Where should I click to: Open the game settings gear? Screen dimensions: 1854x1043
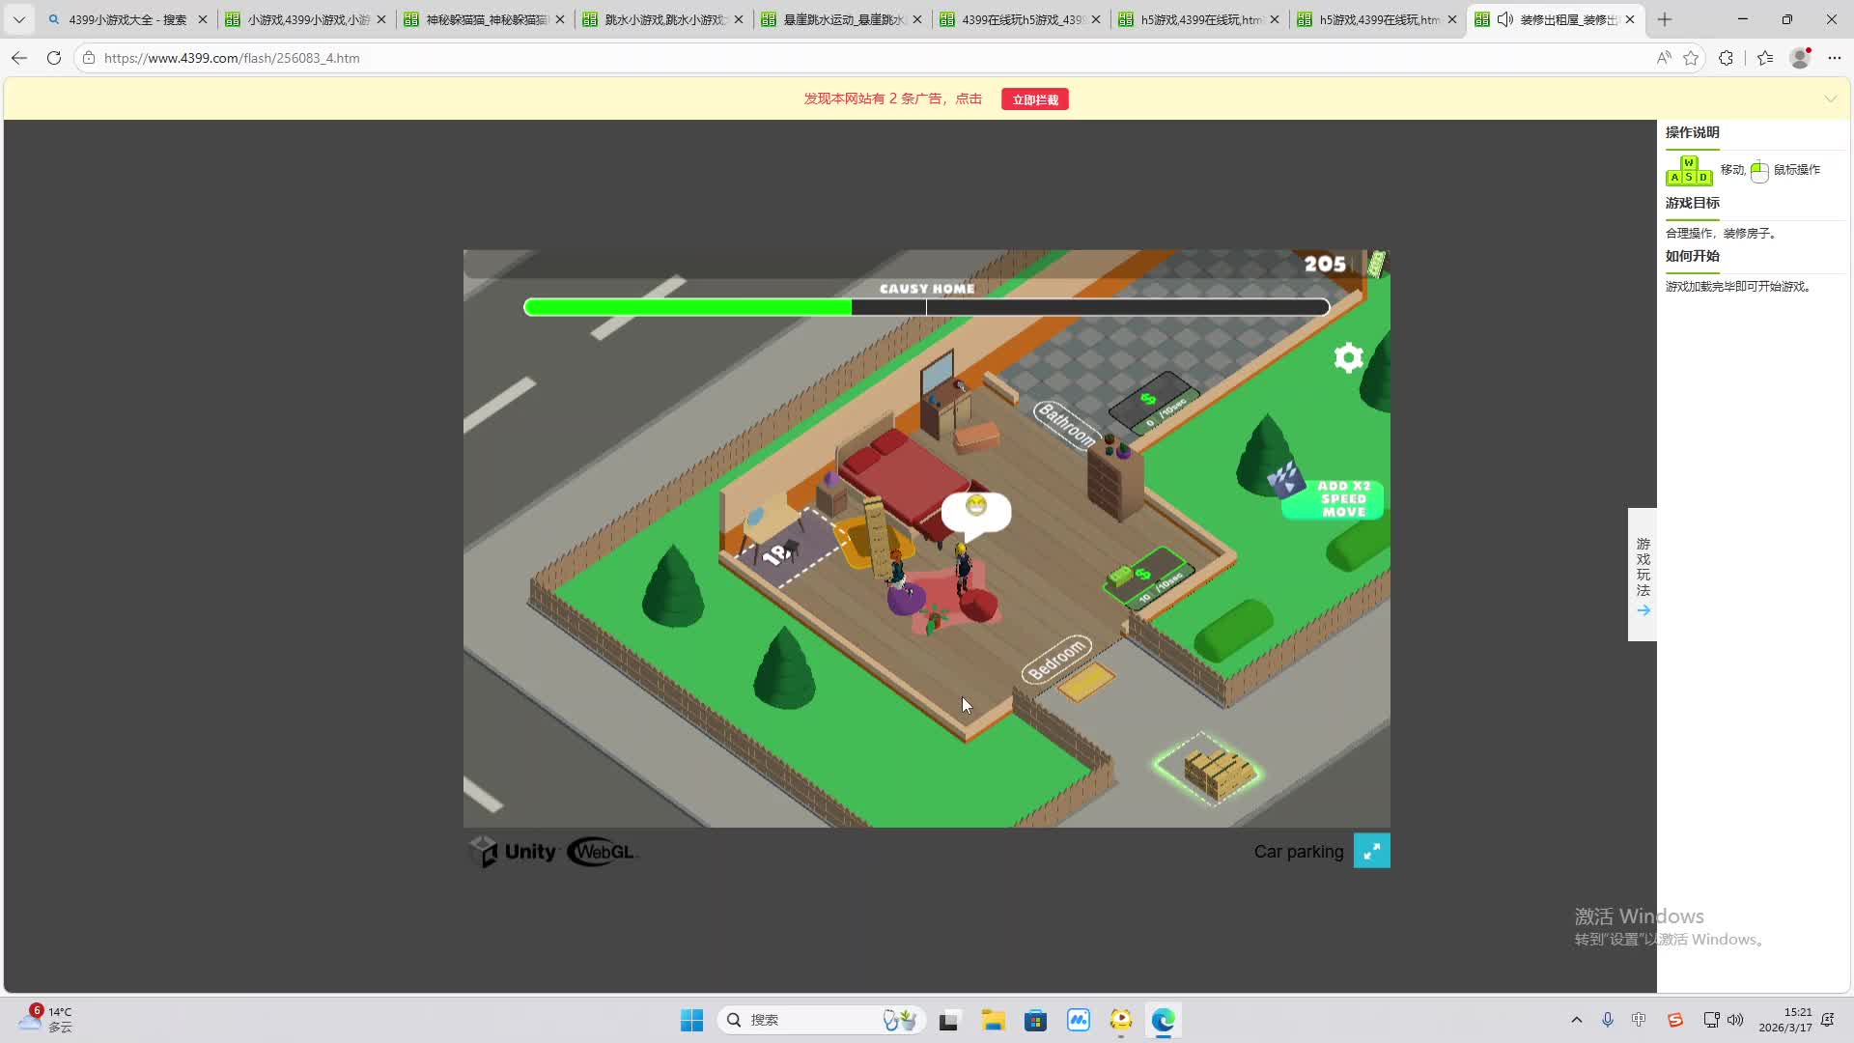[1348, 358]
